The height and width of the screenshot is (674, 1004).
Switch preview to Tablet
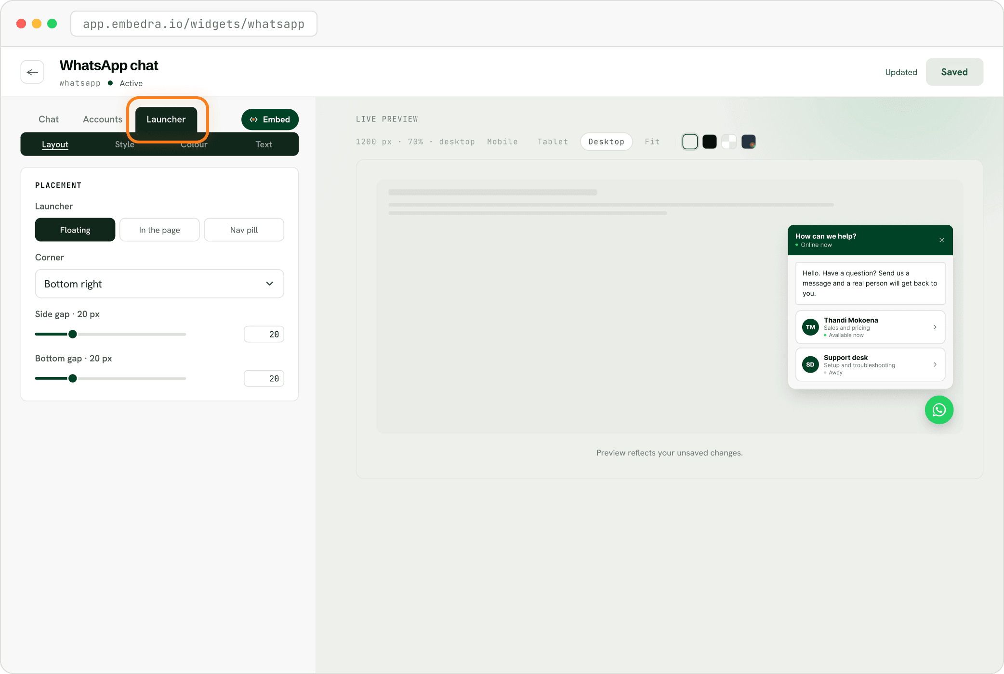[x=553, y=142]
